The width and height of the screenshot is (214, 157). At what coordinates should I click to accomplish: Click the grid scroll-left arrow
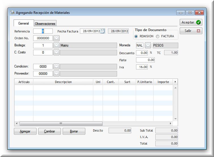coord(17,123)
